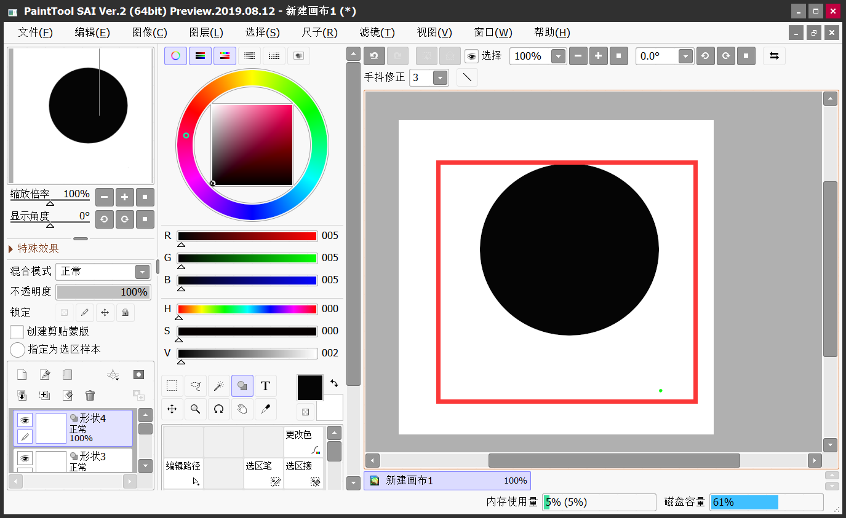The image size is (846, 518).
Task: Toggle the RGB sliders panel
Action: [200, 56]
